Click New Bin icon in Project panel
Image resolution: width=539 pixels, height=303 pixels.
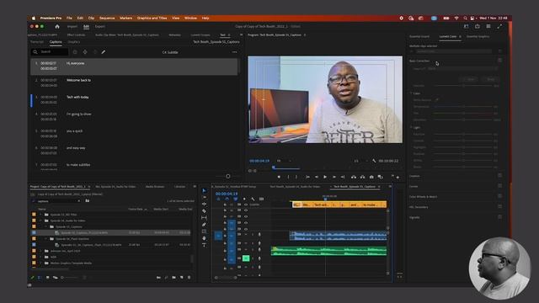click(173, 277)
